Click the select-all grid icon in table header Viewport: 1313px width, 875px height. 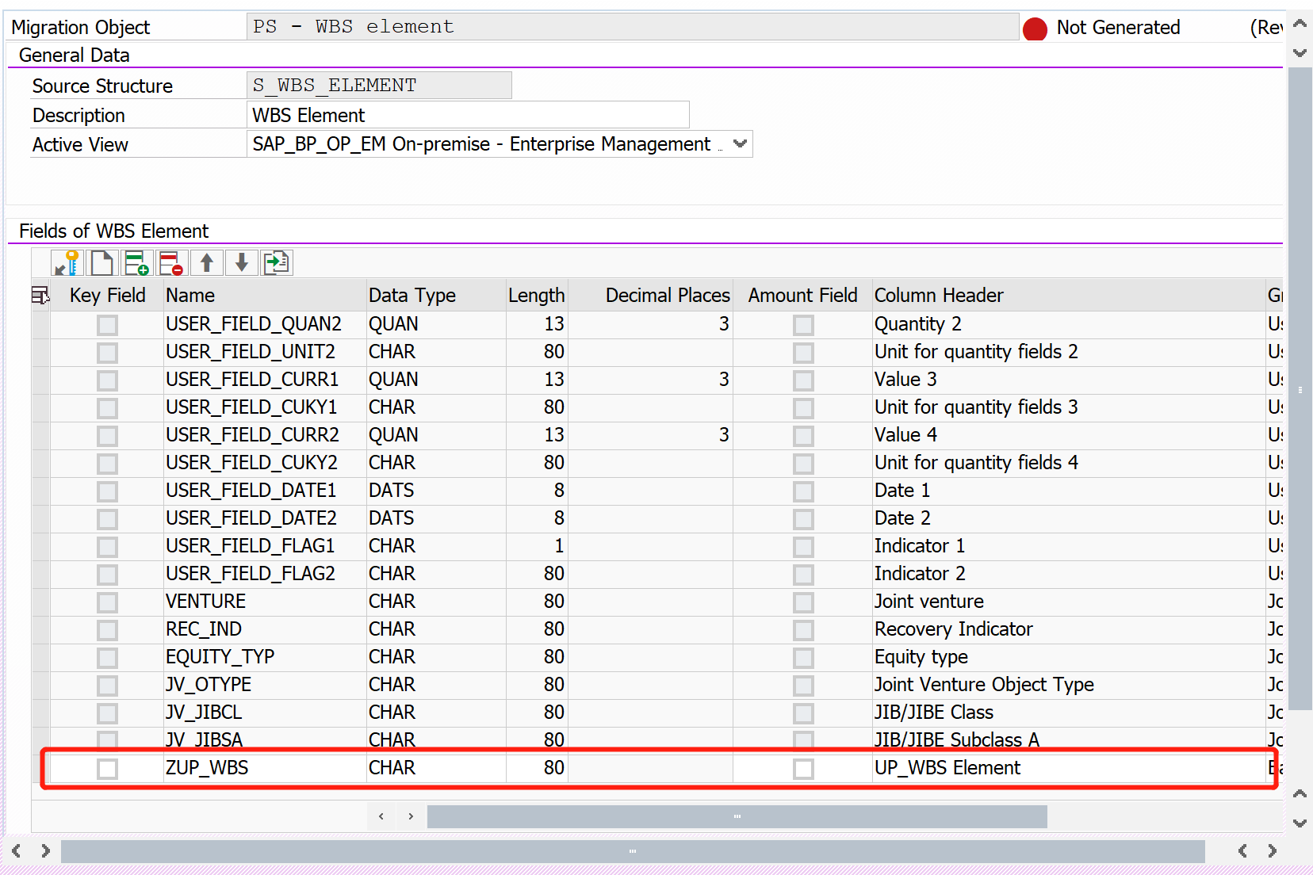tap(40, 294)
